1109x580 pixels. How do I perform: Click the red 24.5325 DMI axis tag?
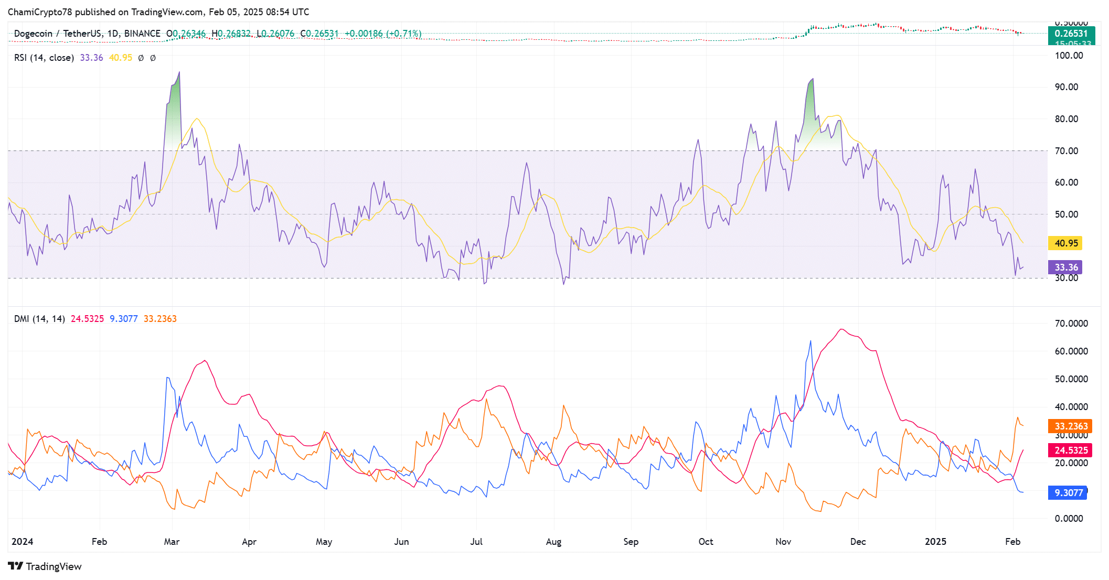click(x=1070, y=450)
